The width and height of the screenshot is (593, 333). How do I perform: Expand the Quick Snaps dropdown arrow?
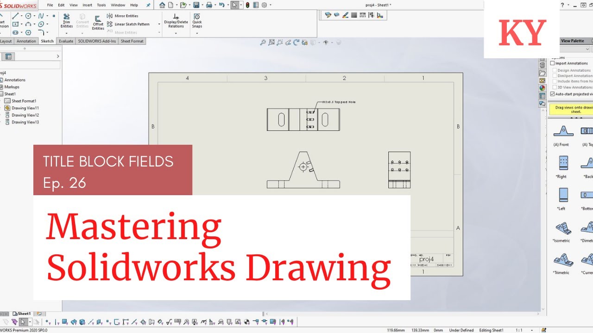[197, 33]
